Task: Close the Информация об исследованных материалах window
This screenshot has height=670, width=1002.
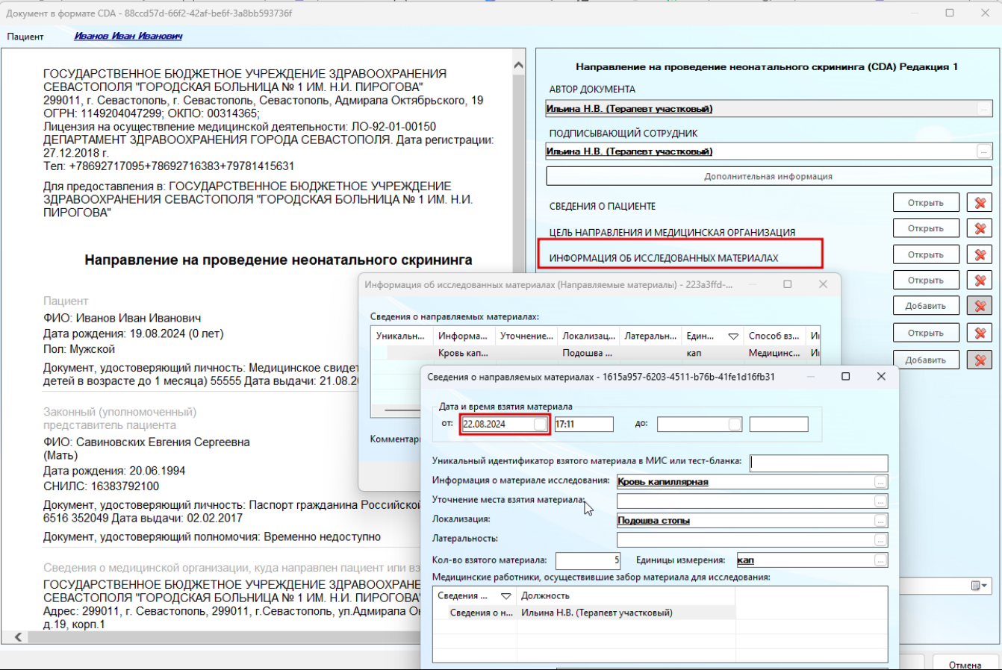Action: point(823,284)
